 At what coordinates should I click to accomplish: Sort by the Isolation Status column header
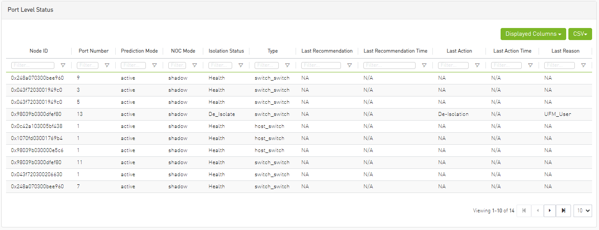tap(226, 51)
